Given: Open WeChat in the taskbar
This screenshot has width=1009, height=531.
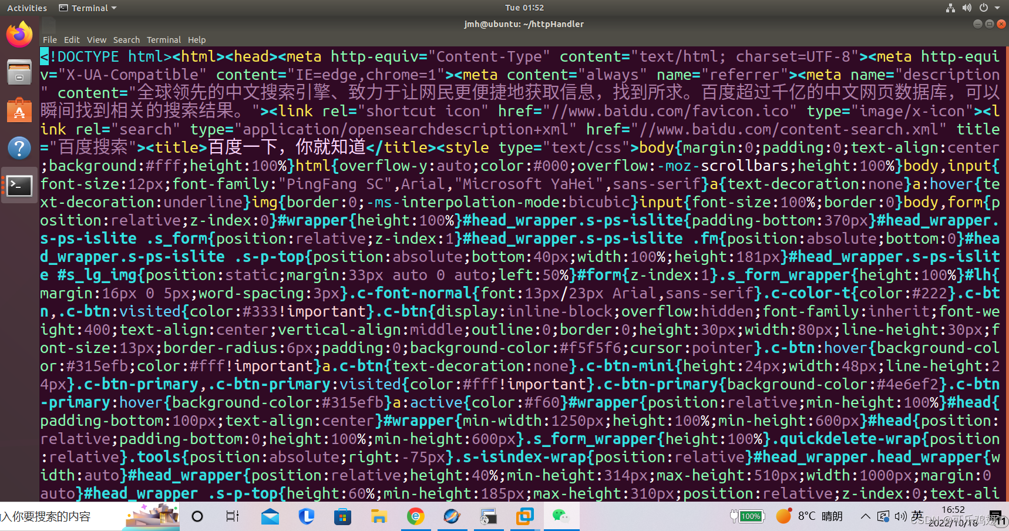Looking at the screenshot, I should [x=561, y=516].
